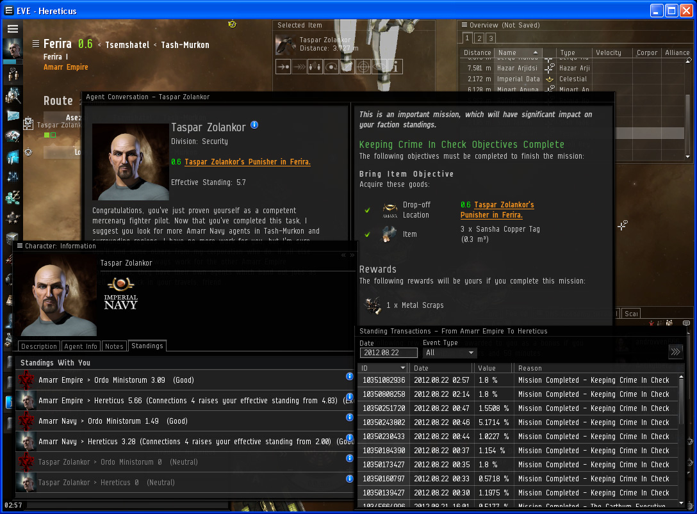Follow drop-off location Taspar Zolankor's Punisher link

point(497,210)
